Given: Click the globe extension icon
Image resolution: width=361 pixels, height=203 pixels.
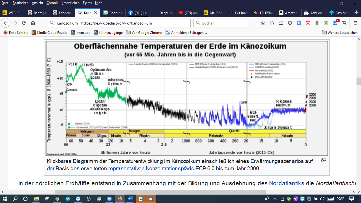Looking at the screenshot, I should coord(326,23).
